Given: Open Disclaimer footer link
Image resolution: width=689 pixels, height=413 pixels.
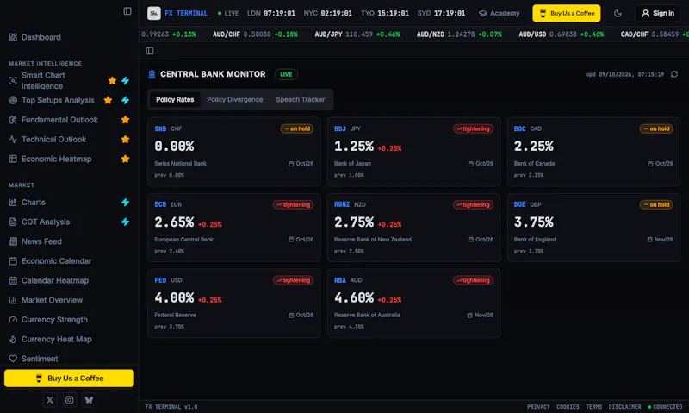Looking at the screenshot, I should [x=624, y=407].
